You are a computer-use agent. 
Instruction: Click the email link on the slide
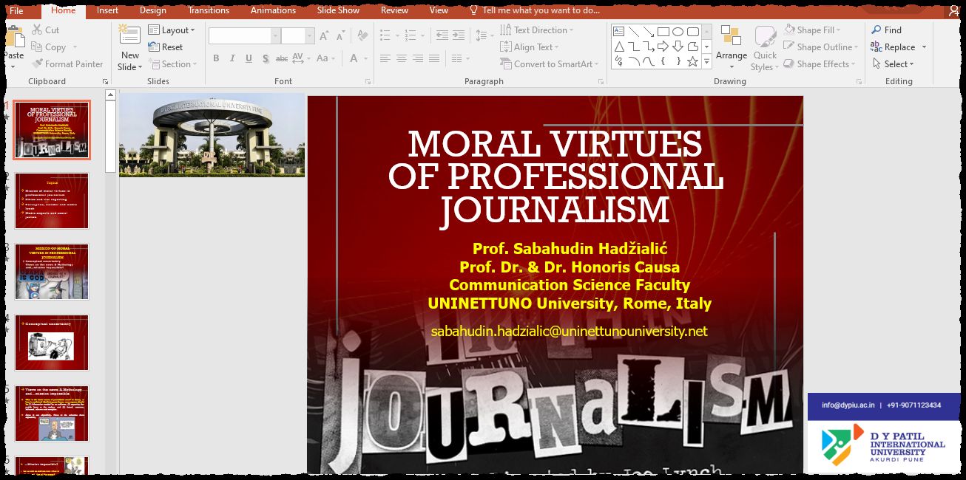569,332
